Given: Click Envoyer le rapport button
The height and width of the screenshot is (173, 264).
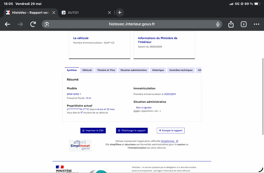Looking at the screenshot, I should [171, 130].
